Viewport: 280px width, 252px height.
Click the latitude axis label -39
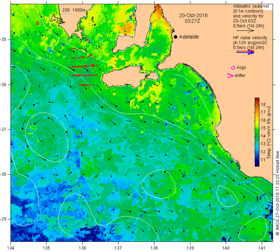pyautogui.click(x=3, y=219)
